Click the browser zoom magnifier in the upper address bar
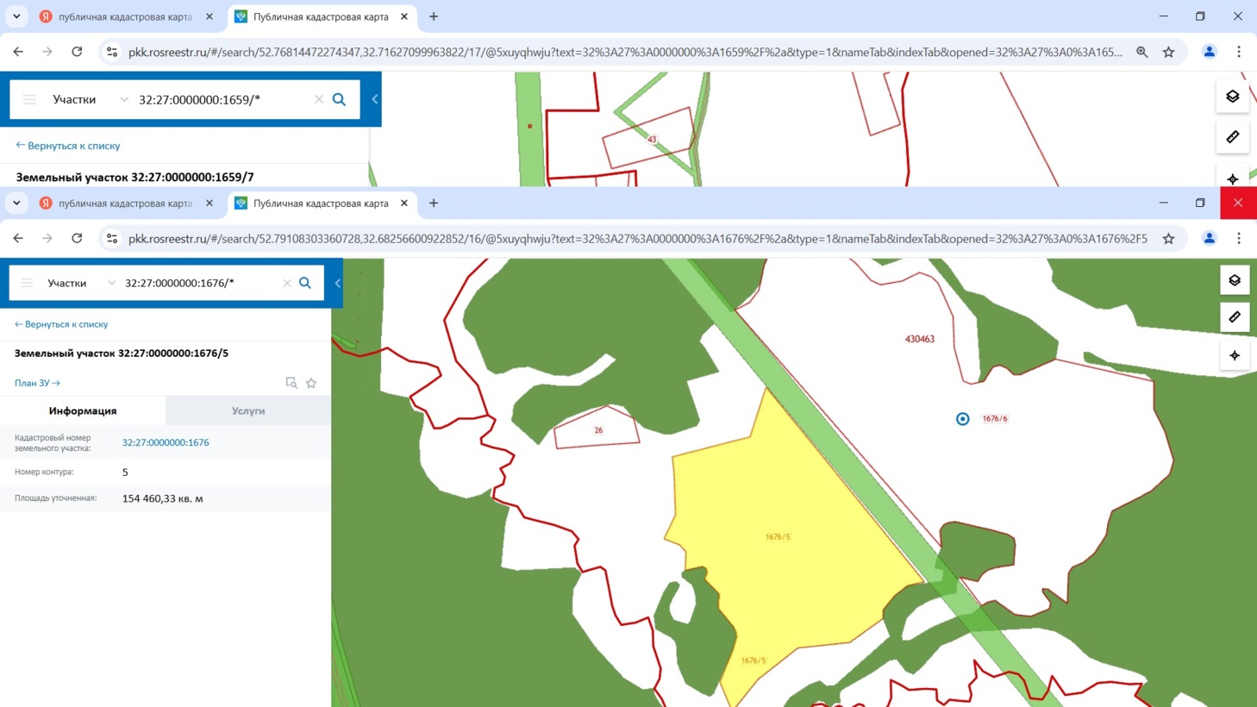Image resolution: width=1257 pixels, height=707 pixels. coord(1141,52)
